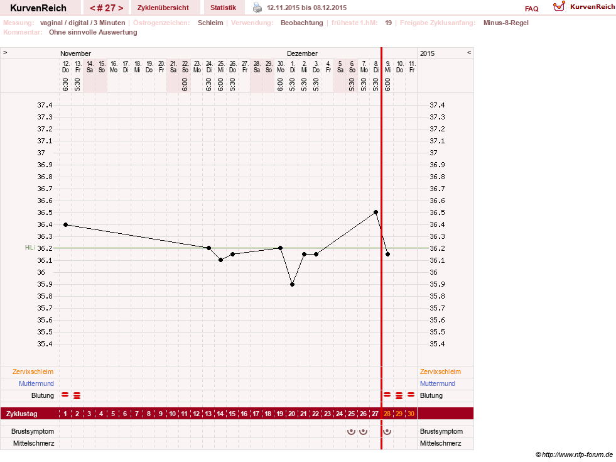Select highest temperature point 36.5 on day 27
616x462 pixels.
click(376, 212)
